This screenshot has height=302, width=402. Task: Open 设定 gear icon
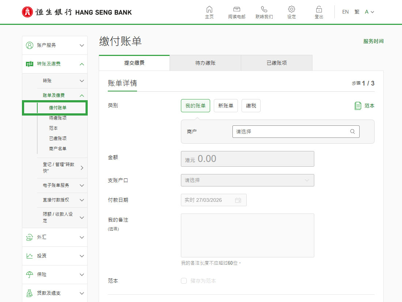(x=292, y=10)
